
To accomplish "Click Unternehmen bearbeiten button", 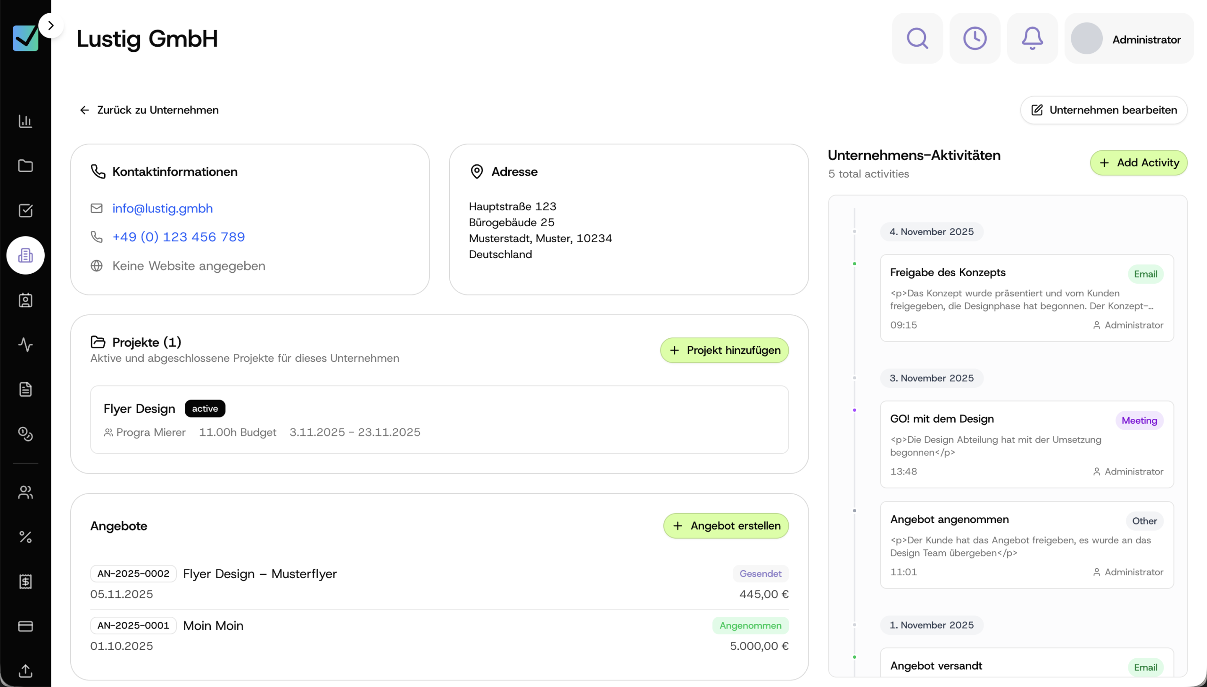I will (1103, 110).
